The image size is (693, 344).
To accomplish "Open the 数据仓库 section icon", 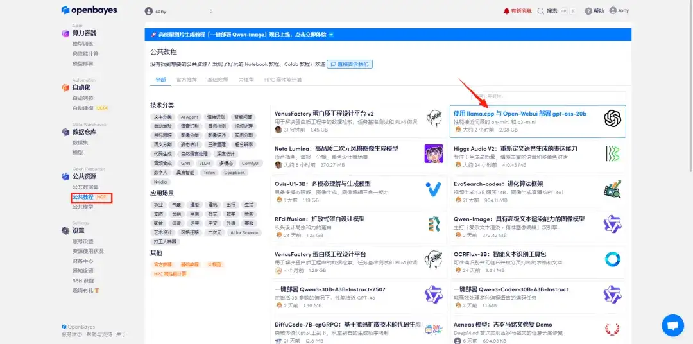I will tap(65, 132).
